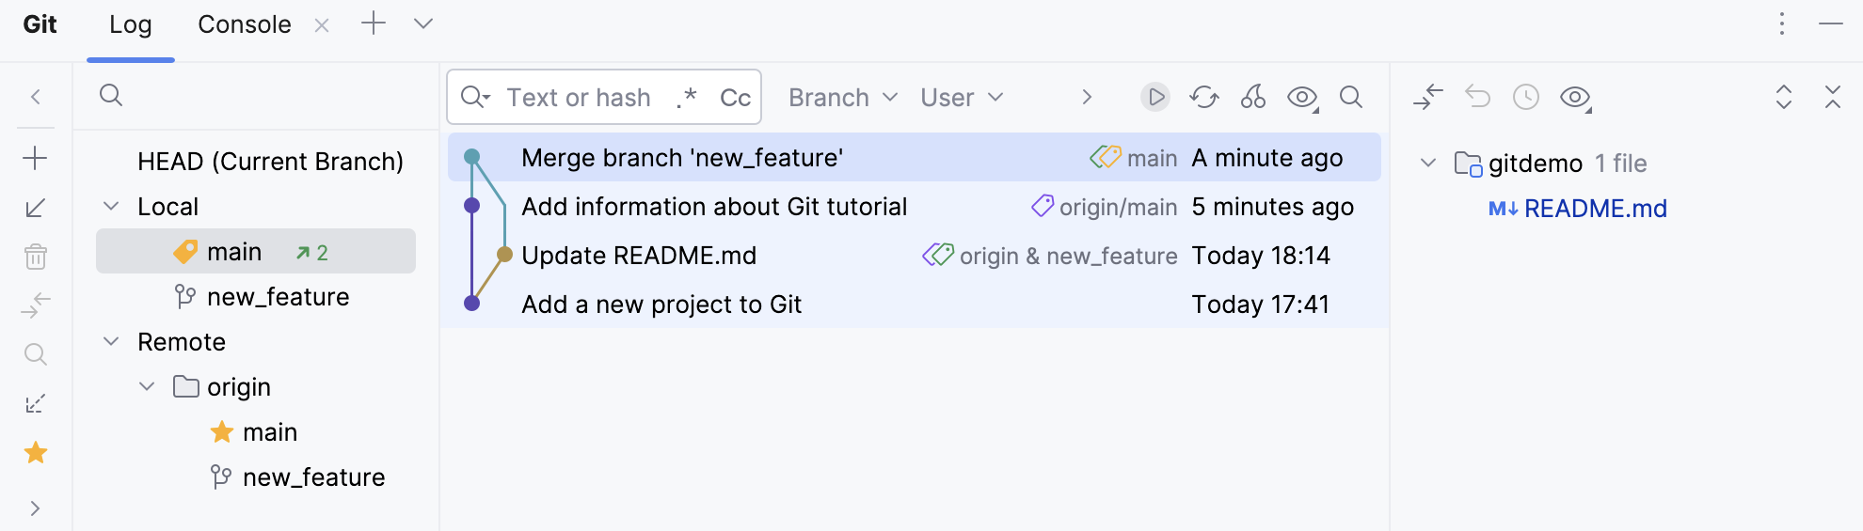This screenshot has width=1863, height=531.
Task: Toggle regex option in search field
Action: (x=687, y=97)
